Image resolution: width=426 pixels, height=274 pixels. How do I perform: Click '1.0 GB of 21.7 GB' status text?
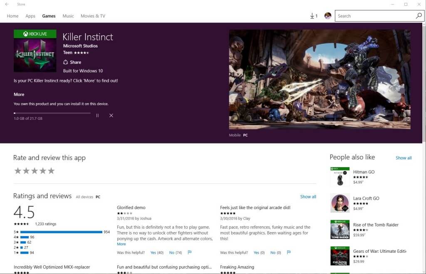point(28,118)
